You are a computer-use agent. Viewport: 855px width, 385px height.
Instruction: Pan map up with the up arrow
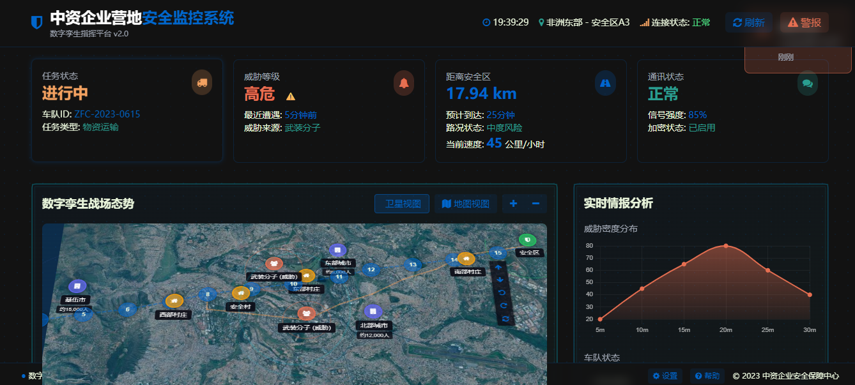click(x=499, y=268)
